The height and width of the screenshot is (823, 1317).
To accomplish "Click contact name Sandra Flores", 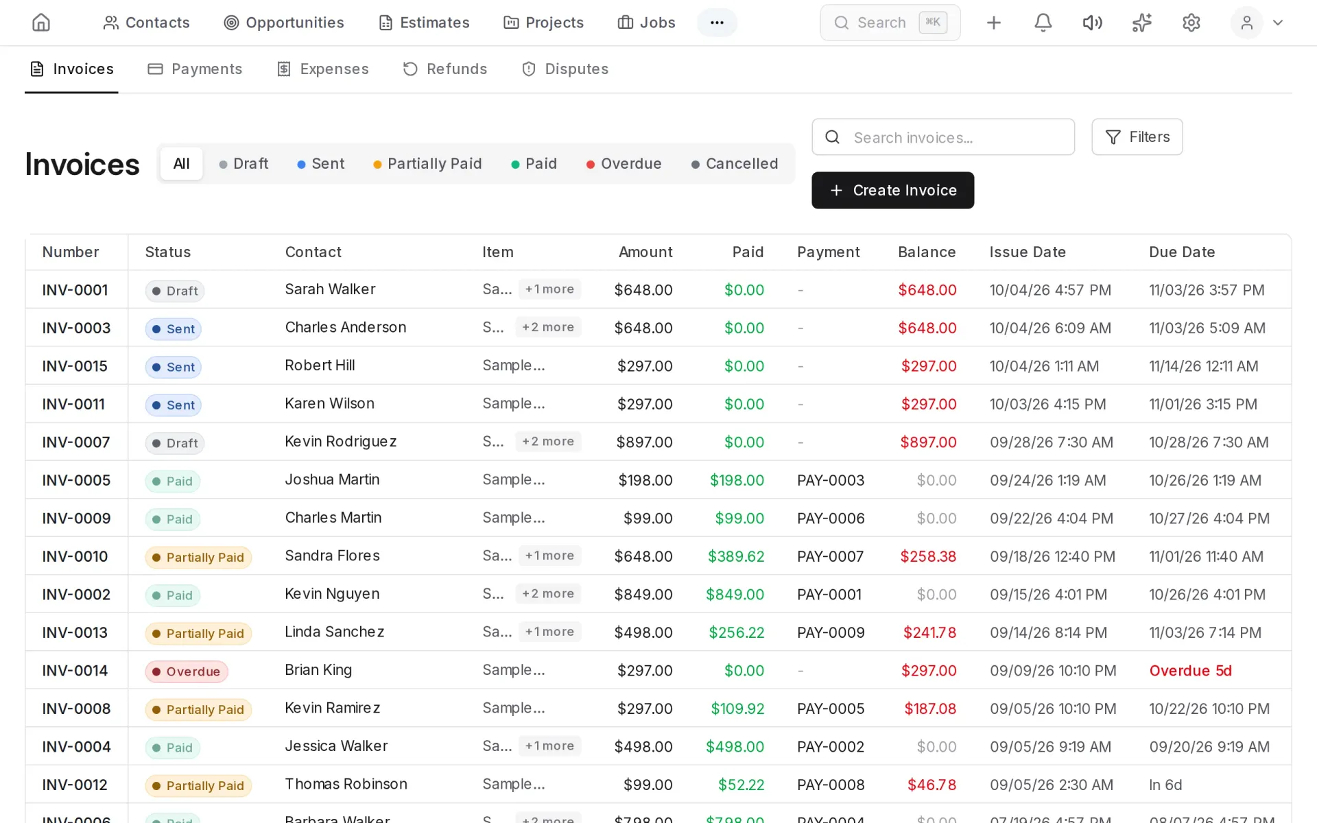I will pos(332,556).
